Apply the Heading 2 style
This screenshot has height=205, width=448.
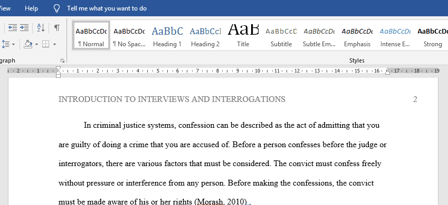205,36
